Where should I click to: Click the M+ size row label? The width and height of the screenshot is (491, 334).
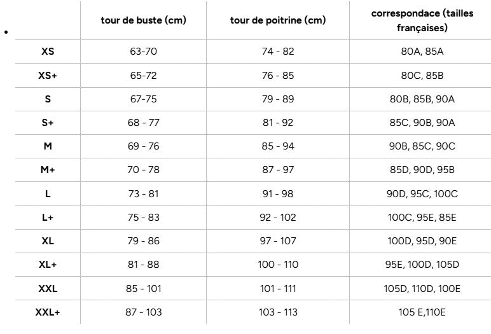coord(48,170)
